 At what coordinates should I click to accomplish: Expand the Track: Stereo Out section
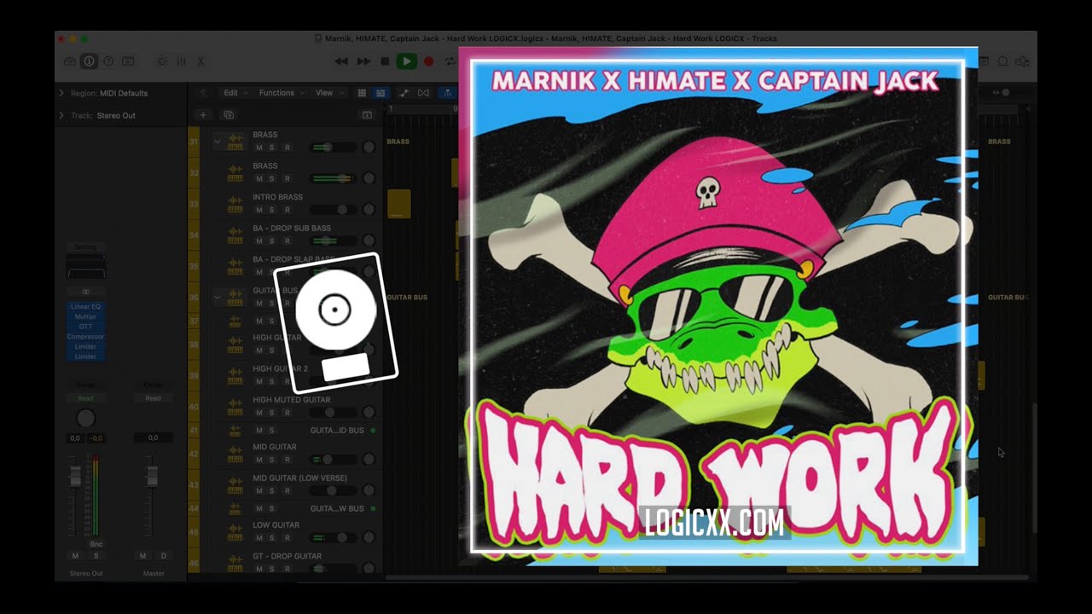coord(61,115)
